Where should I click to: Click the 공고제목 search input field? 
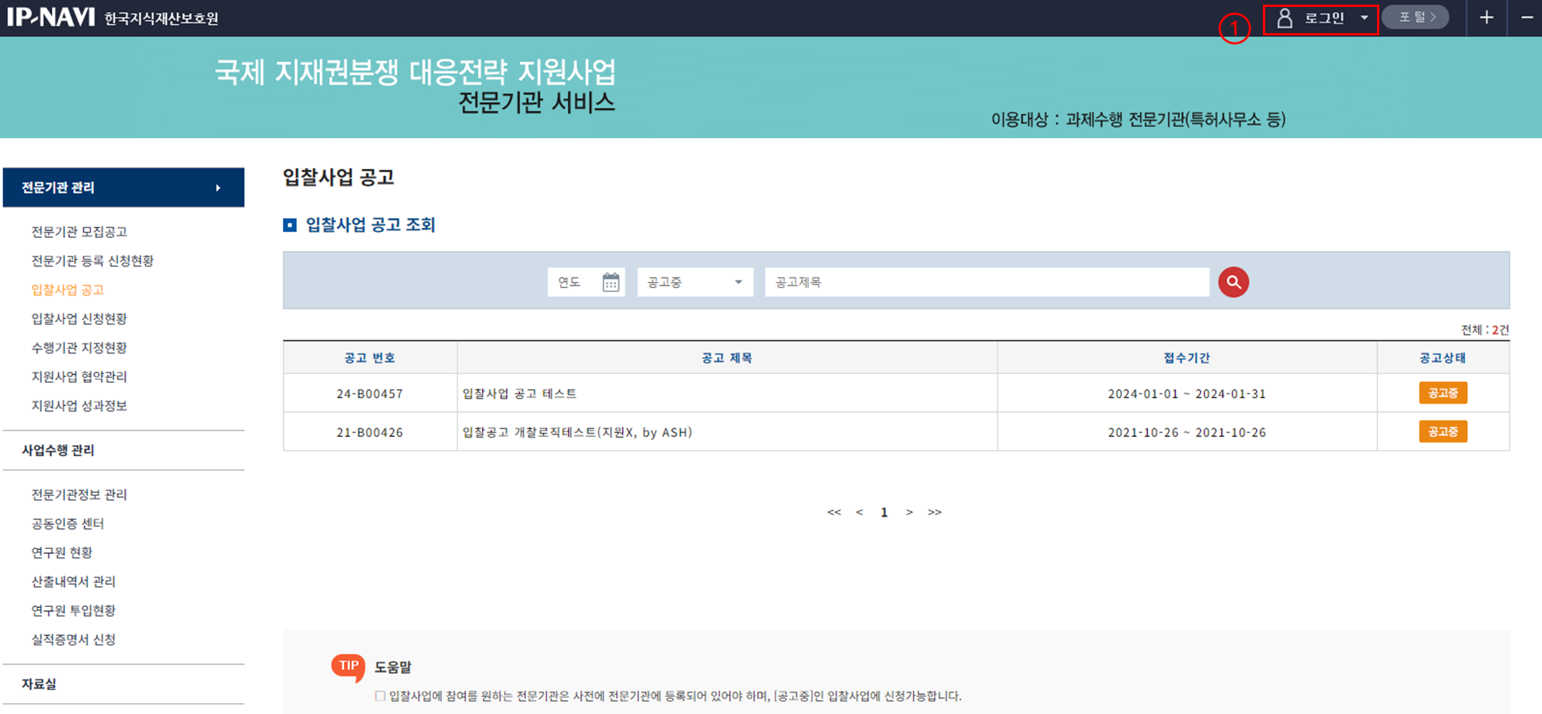[x=986, y=283]
